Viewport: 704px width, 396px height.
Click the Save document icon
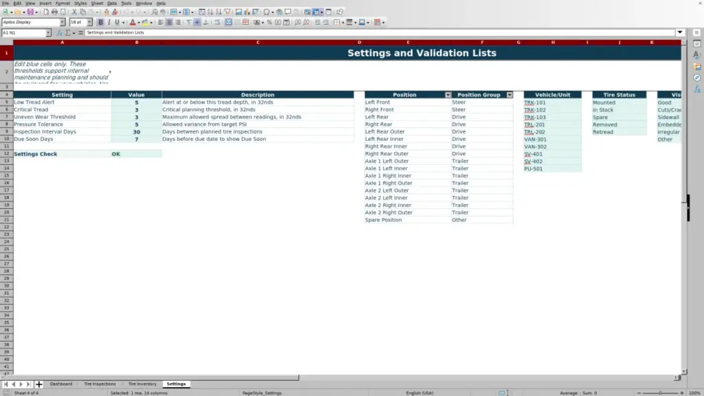click(30, 12)
